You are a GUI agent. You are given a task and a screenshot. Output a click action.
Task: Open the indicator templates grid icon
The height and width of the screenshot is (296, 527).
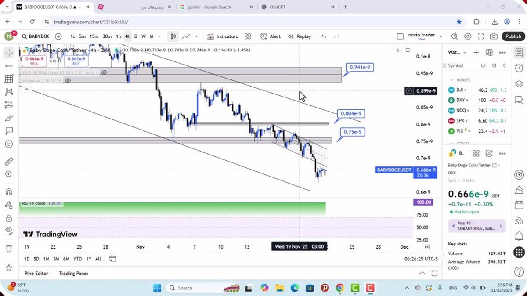coord(248,36)
